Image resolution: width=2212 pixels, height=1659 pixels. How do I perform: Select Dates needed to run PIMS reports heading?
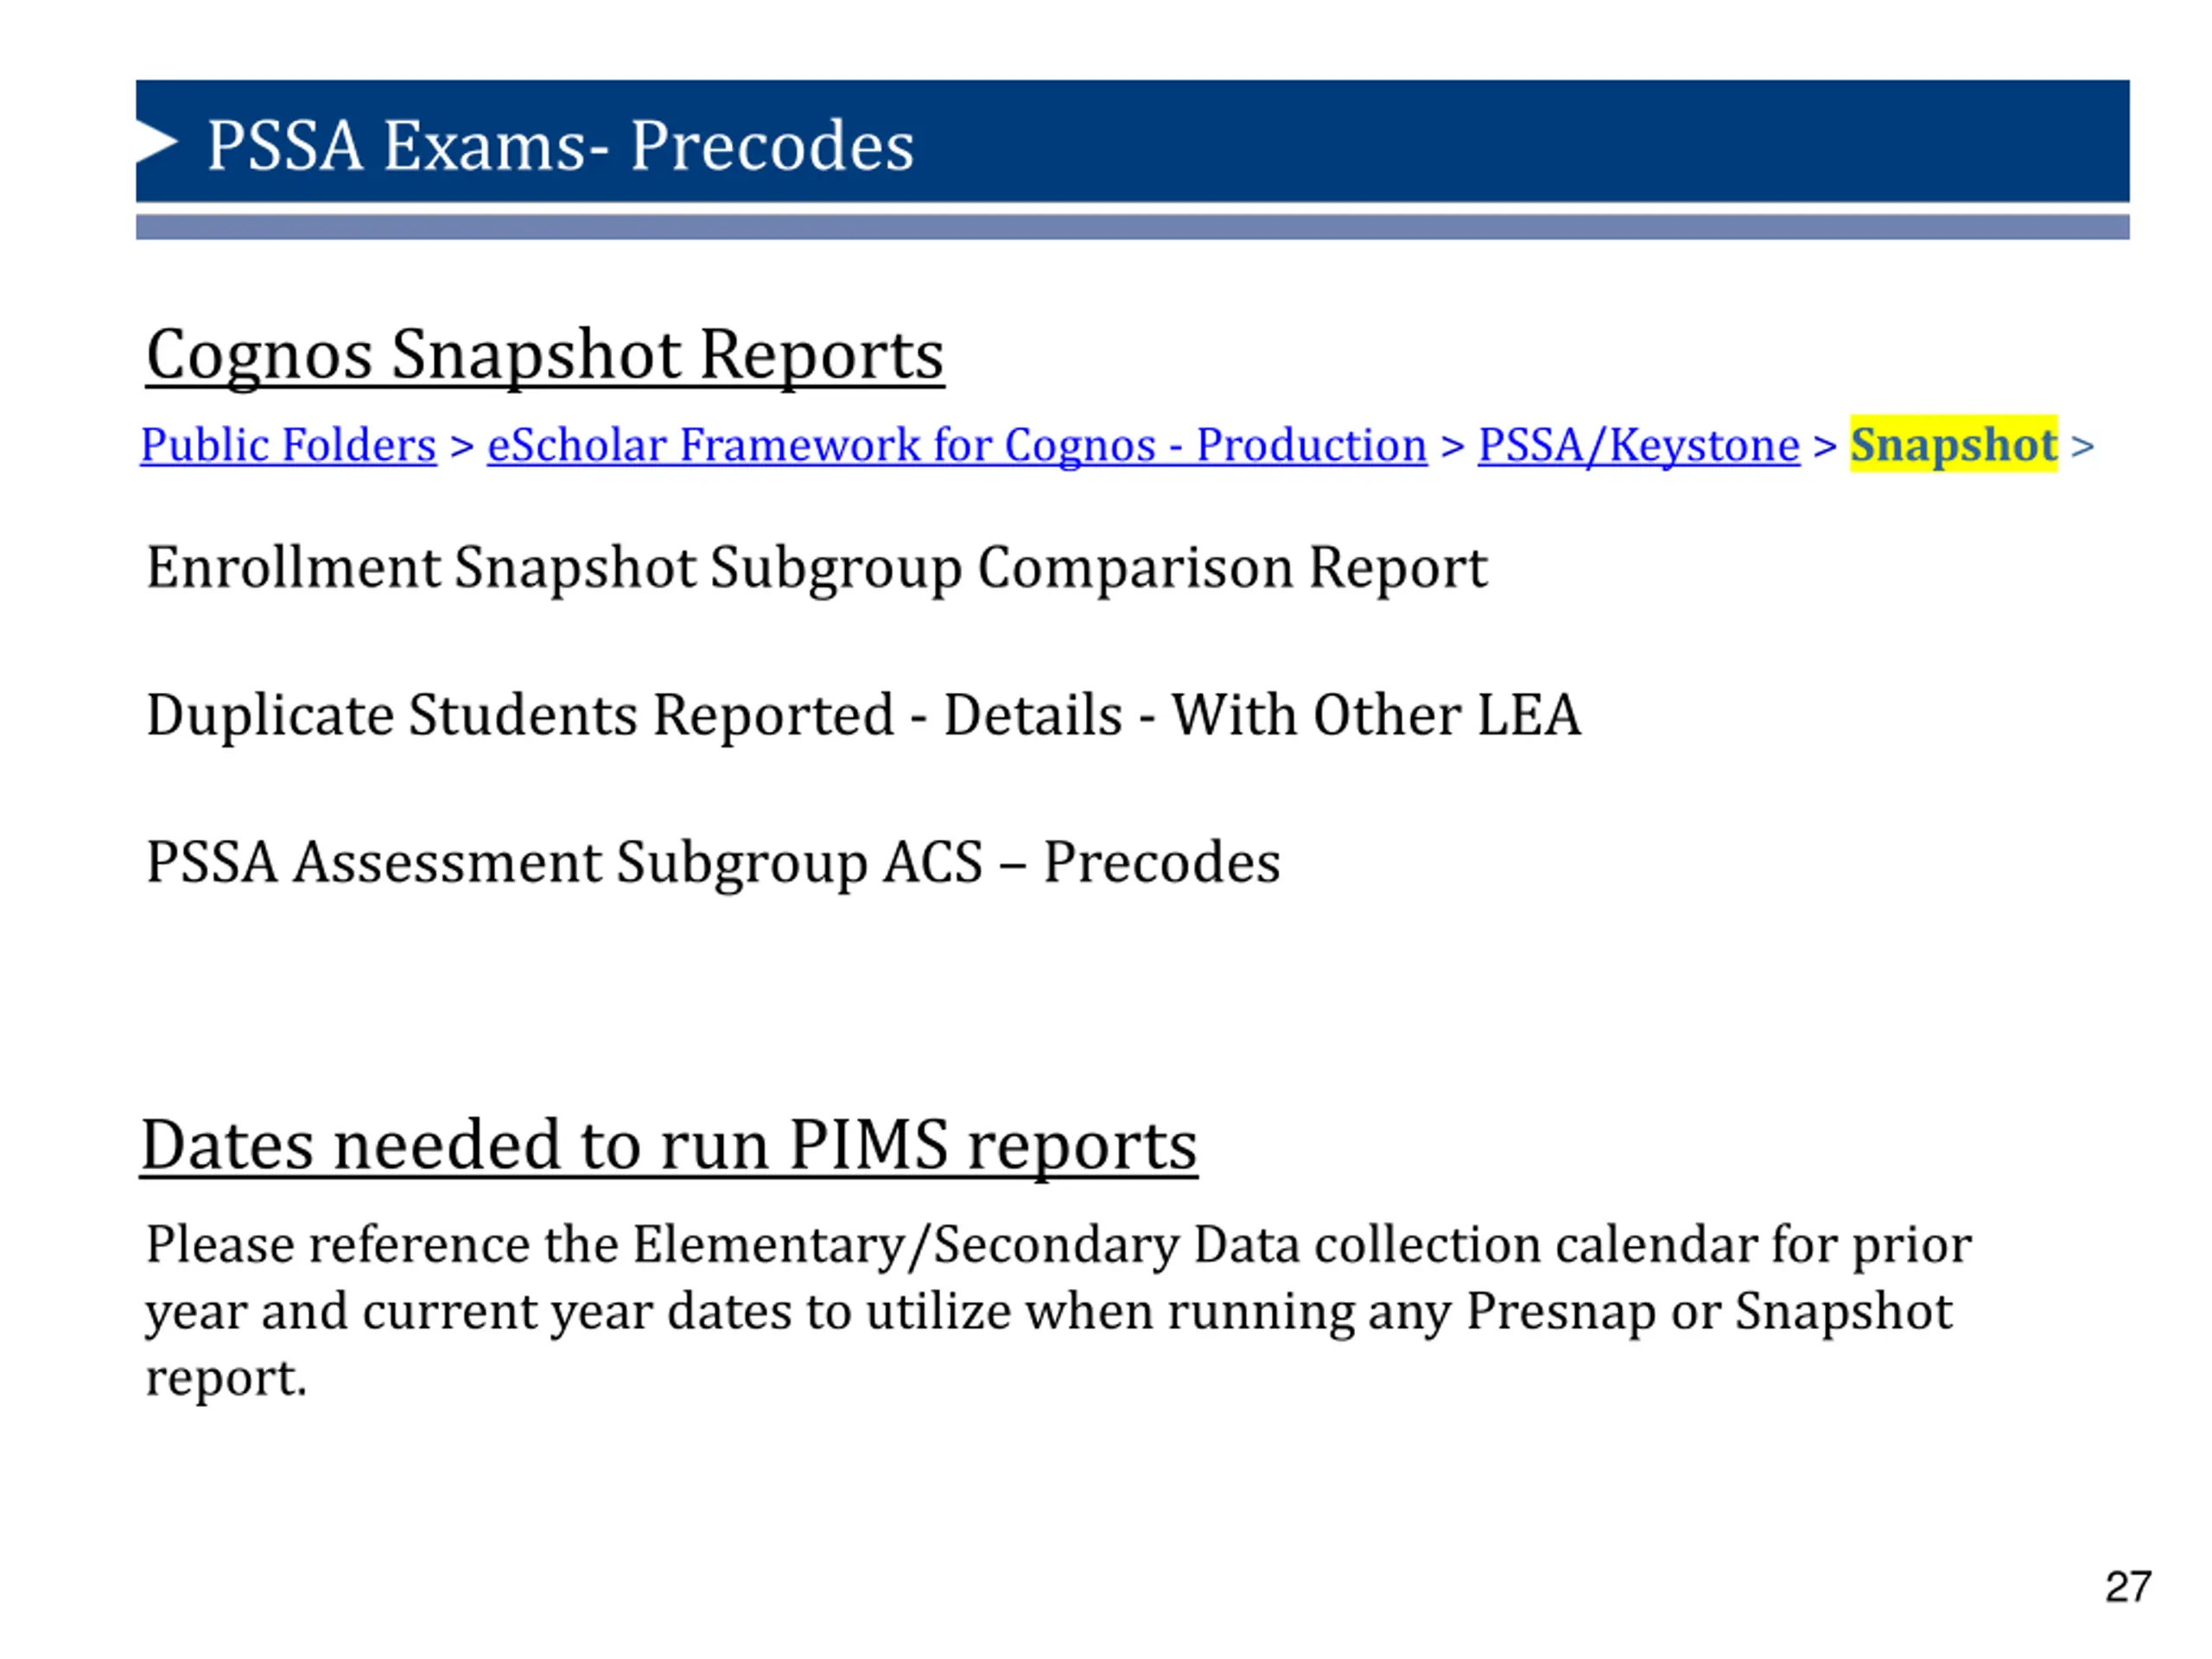pos(669,1146)
